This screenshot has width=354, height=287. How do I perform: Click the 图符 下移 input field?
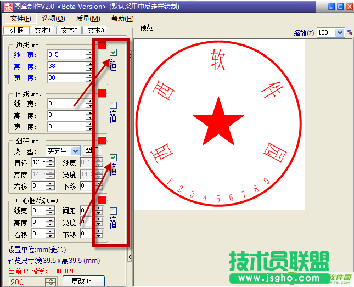[86, 186]
